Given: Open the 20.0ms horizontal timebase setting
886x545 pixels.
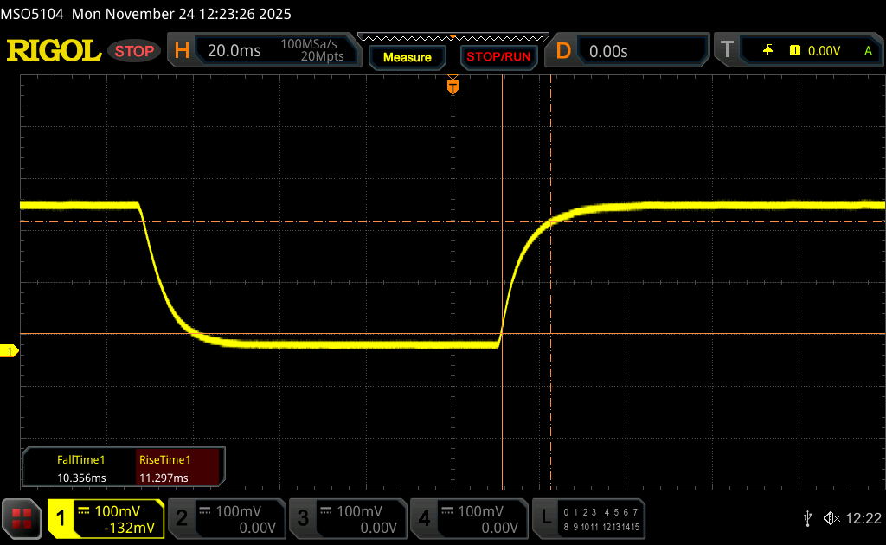Looking at the screenshot, I should coord(234,51).
